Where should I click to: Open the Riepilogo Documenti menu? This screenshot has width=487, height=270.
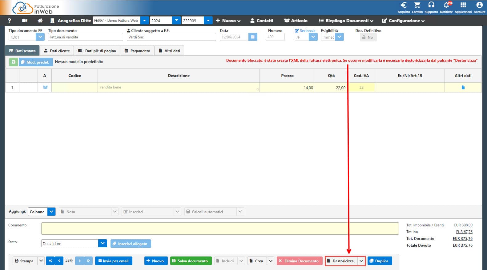tap(346, 21)
